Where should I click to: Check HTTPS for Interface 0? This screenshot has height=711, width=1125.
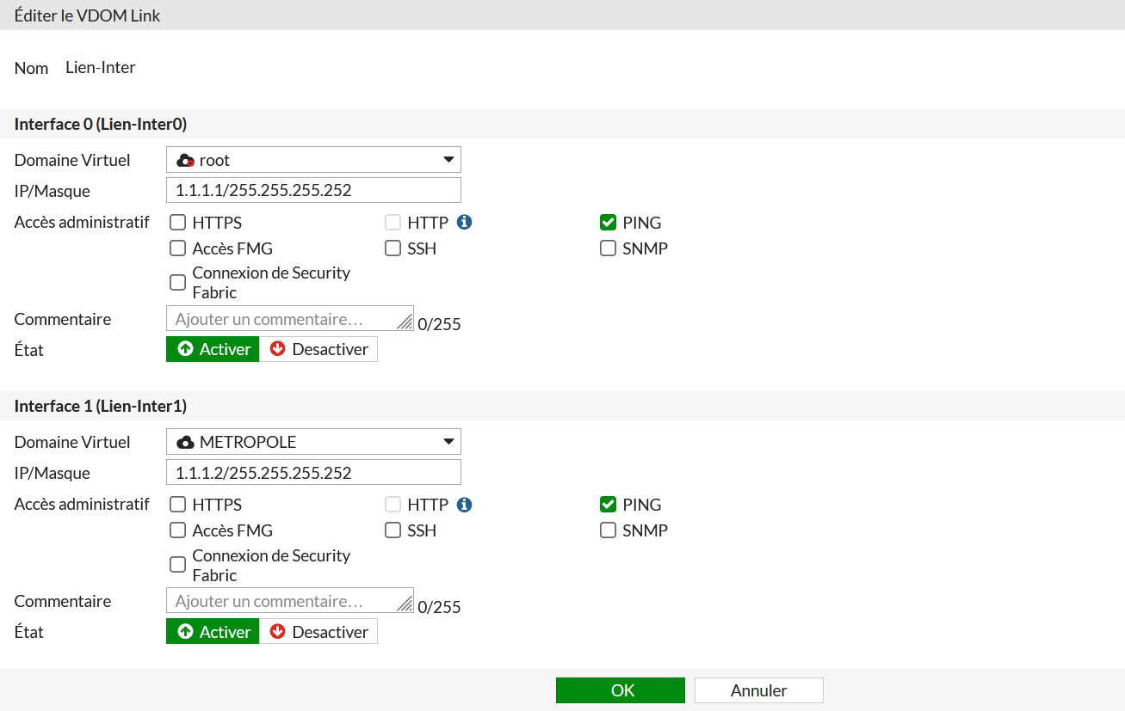click(177, 222)
